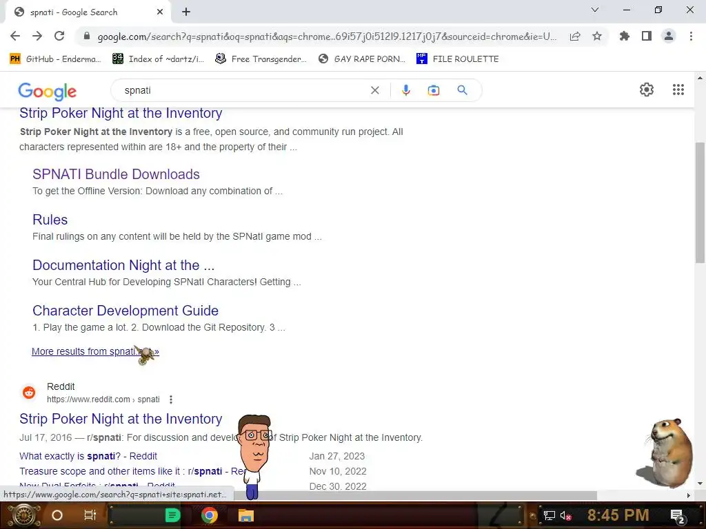Open File Explorer from the taskbar
This screenshot has width=706, height=529.
246,515
